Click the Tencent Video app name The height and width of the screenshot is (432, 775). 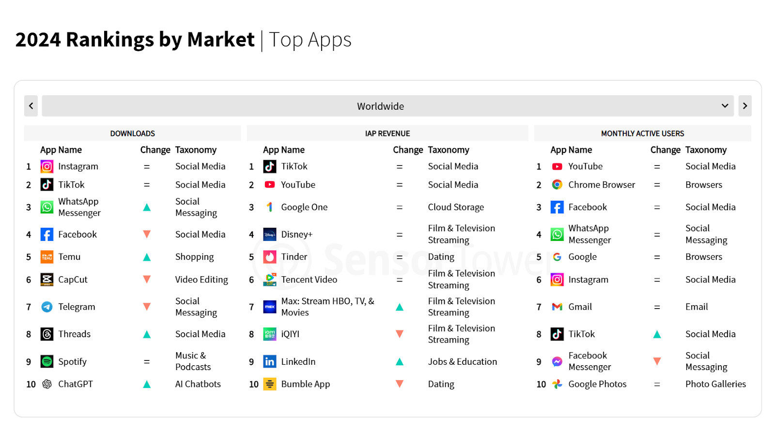(309, 280)
